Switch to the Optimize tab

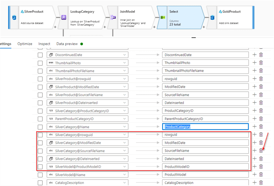[25, 44]
